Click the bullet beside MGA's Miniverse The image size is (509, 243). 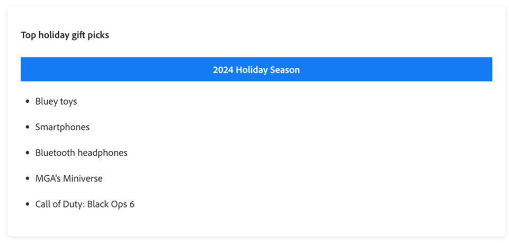pos(27,179)
